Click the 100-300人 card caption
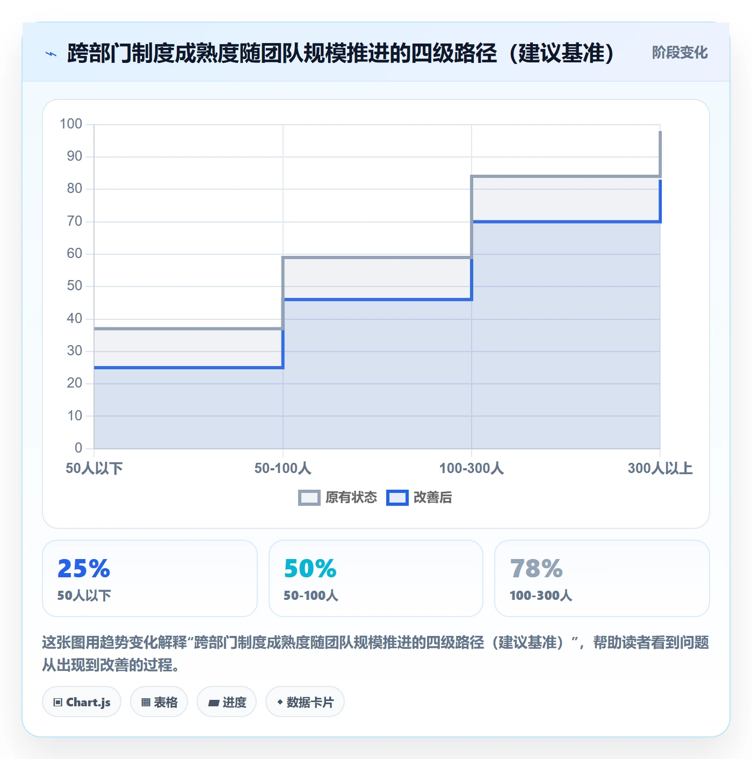The image size is (752, 759). tap(541, 596)
